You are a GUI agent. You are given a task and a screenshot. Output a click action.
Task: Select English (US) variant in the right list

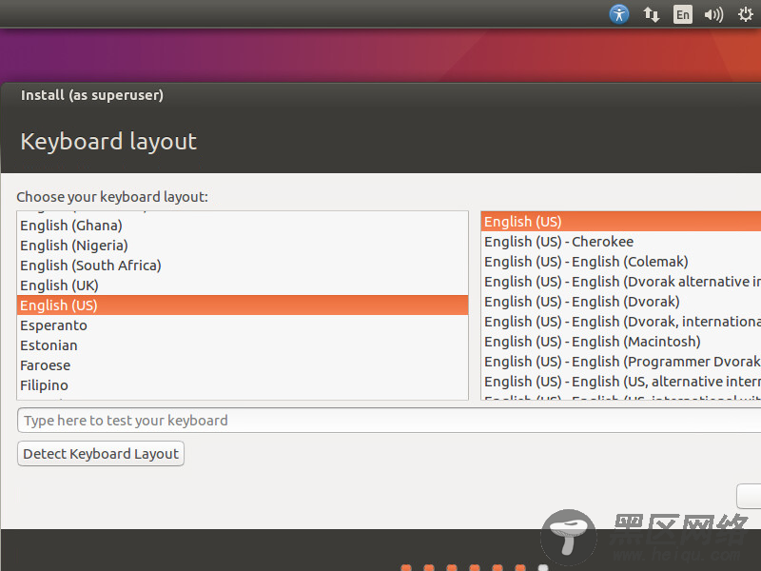[x=621, y=222]
